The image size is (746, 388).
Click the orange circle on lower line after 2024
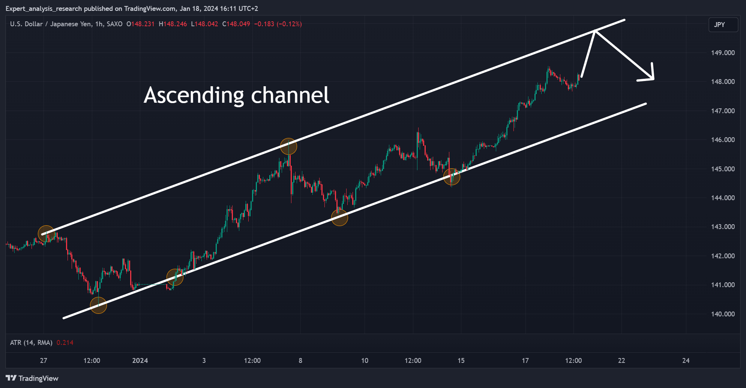pos(175,277)
